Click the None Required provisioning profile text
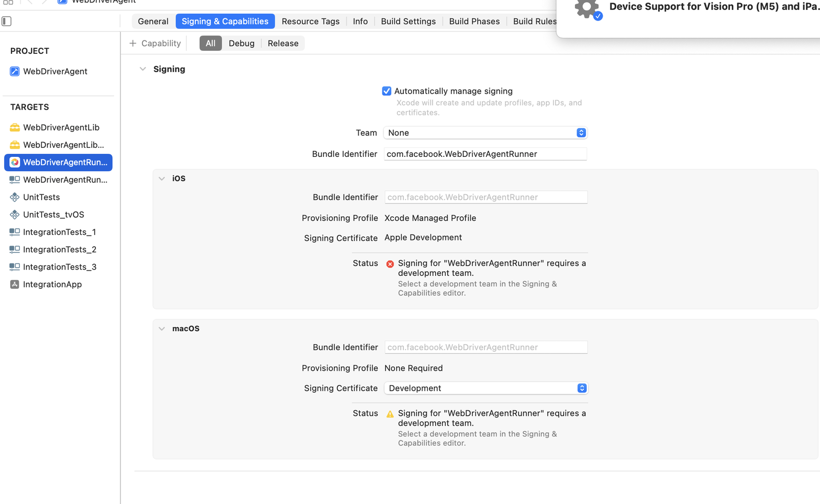 coord(414,368)
